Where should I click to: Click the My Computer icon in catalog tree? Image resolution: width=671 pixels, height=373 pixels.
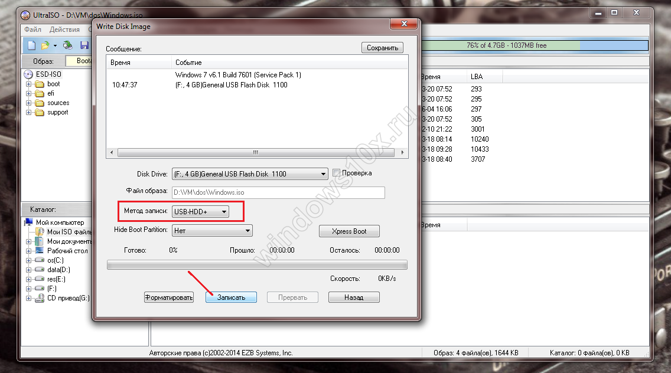coord(29,222)
